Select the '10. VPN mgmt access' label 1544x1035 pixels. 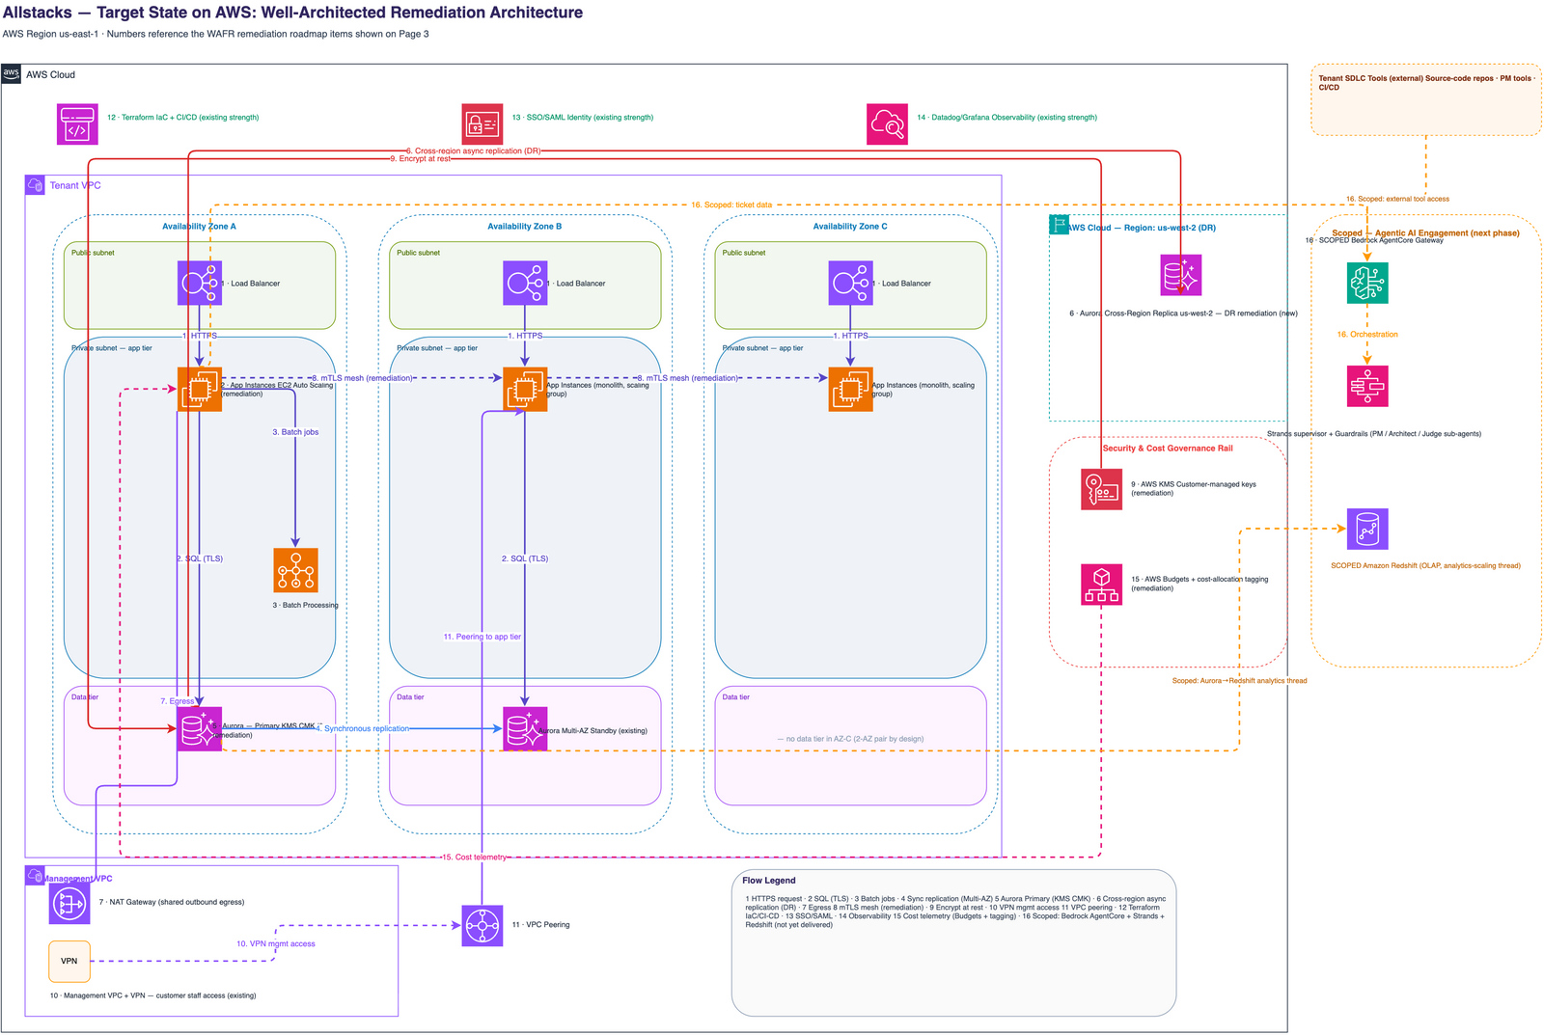coord(276,944)
